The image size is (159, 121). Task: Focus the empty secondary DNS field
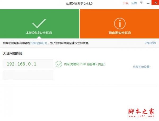pyautogui.click(x=28, y=75)
